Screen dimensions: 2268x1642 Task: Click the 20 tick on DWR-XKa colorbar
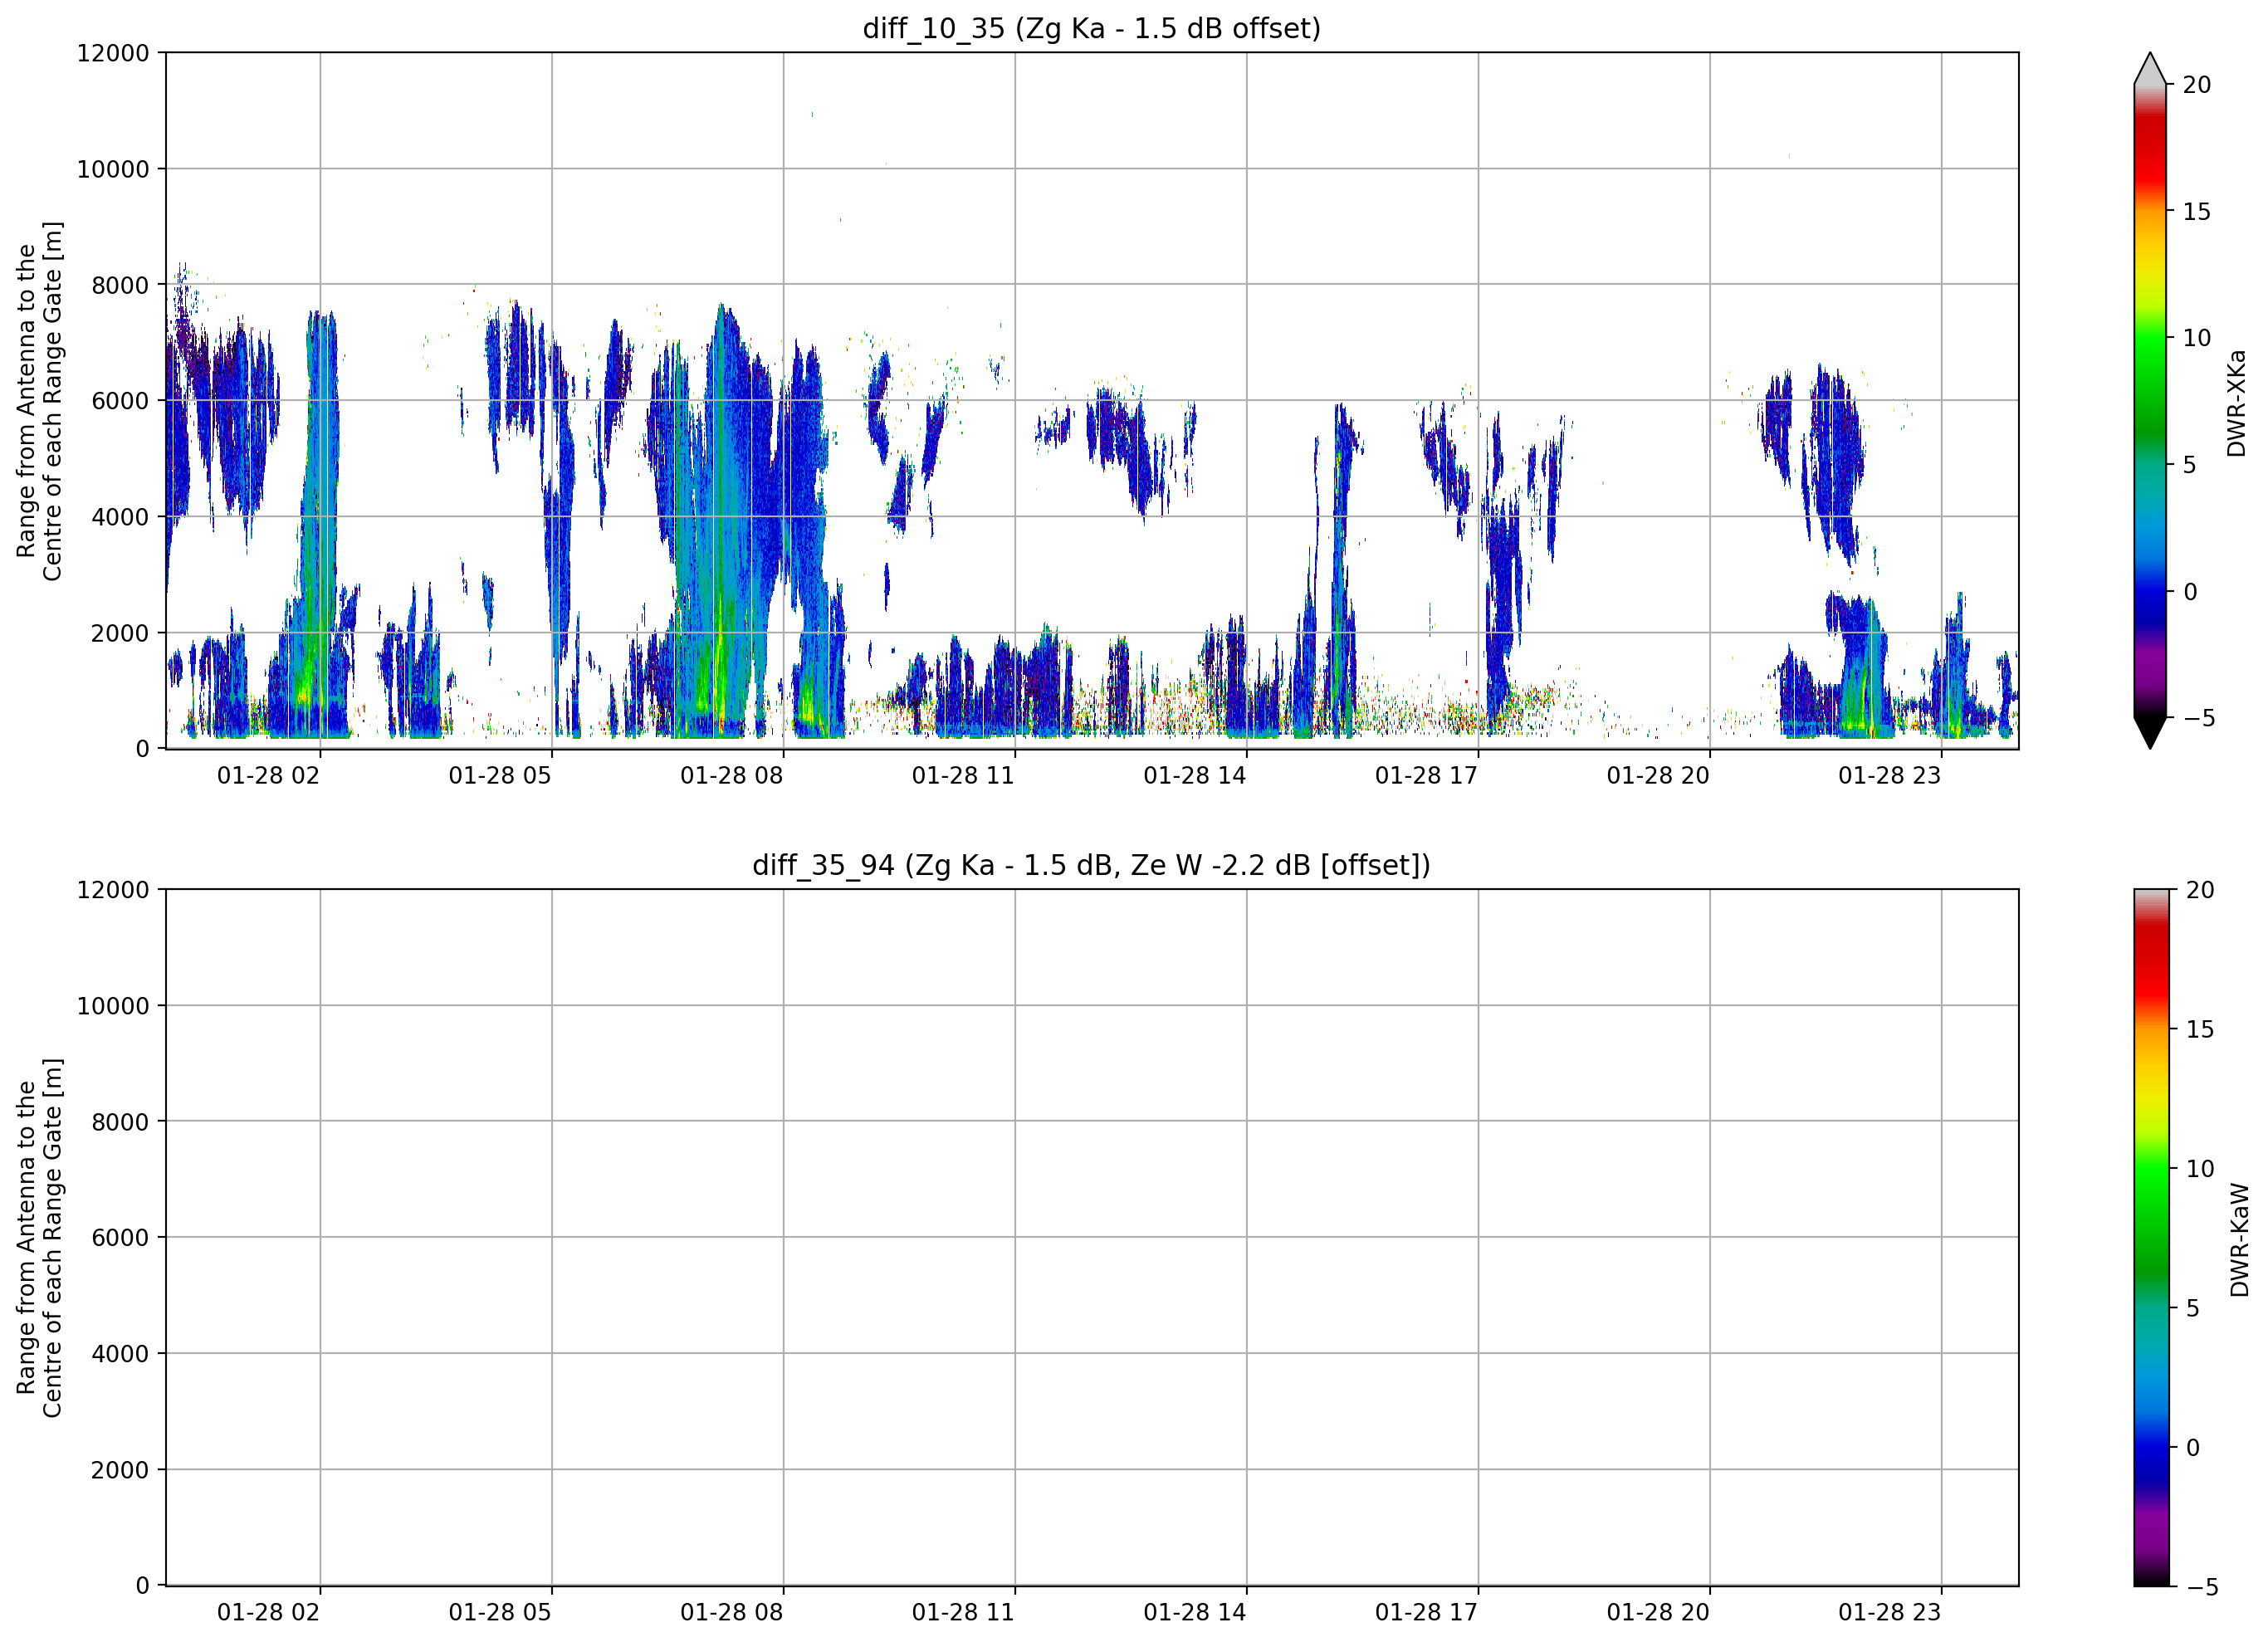pos(2196,85)
